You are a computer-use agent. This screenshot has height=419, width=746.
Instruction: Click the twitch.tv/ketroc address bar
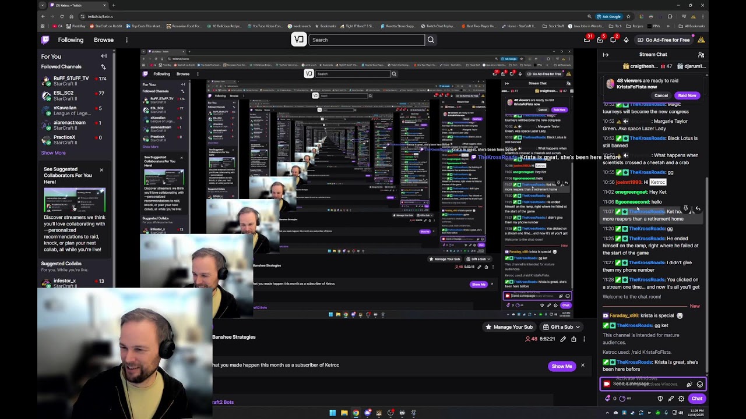[x=100, y=16]
